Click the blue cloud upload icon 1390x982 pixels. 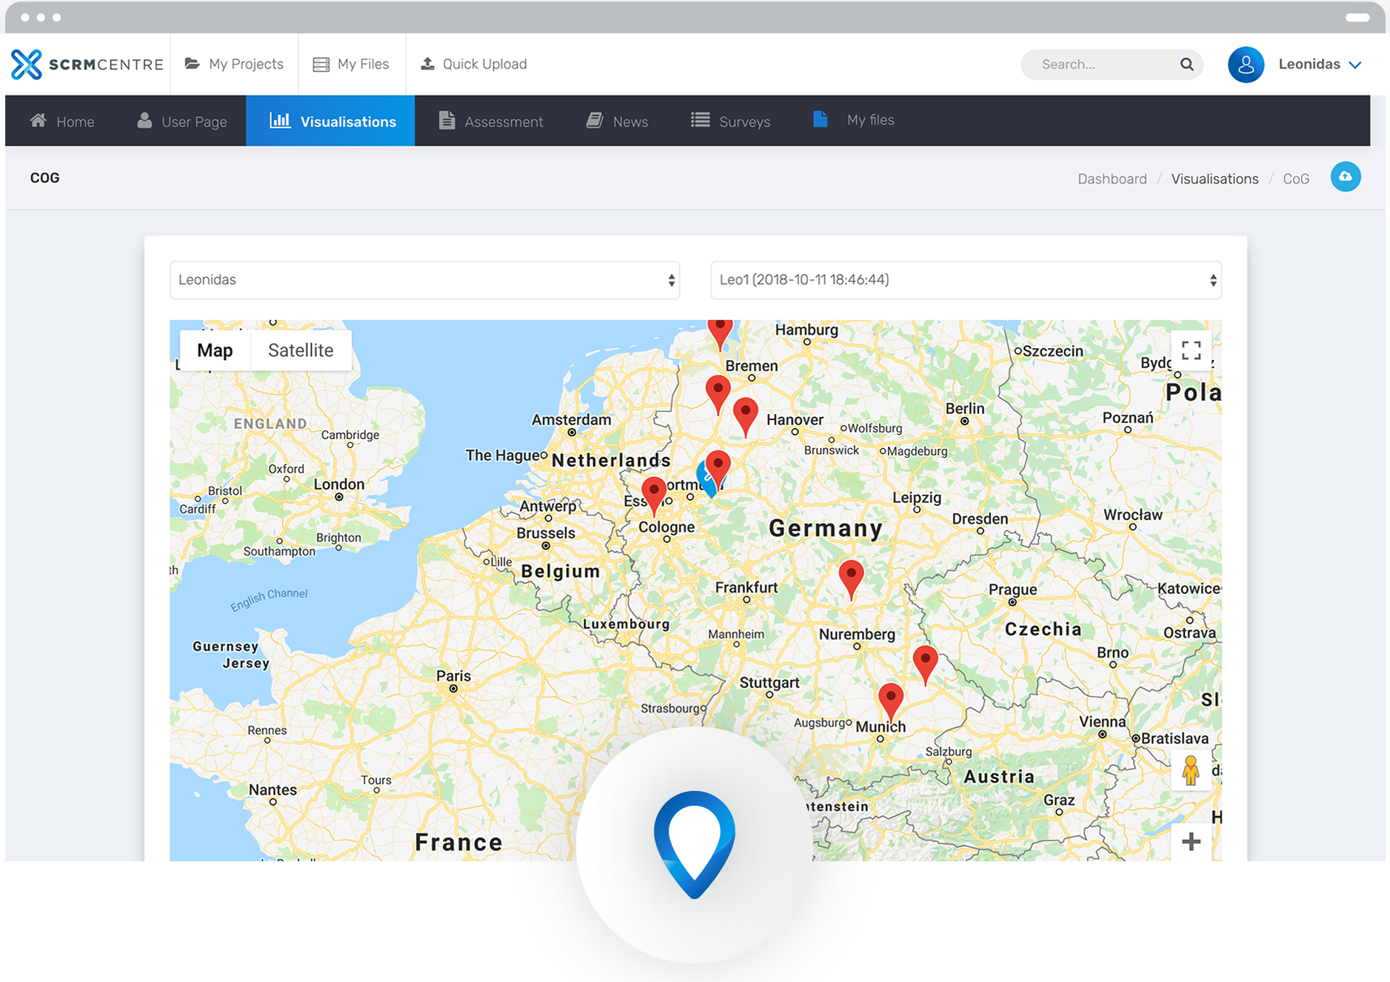(x=1345, y=177)
